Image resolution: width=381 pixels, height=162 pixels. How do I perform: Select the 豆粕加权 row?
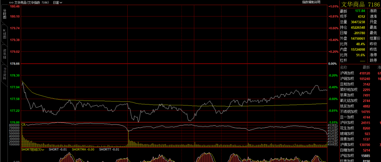pyautogui.click(x=360, y=84)
